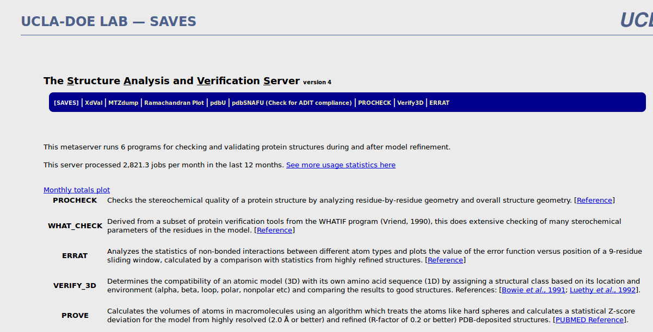Click the PROCHECK program label

75,200
